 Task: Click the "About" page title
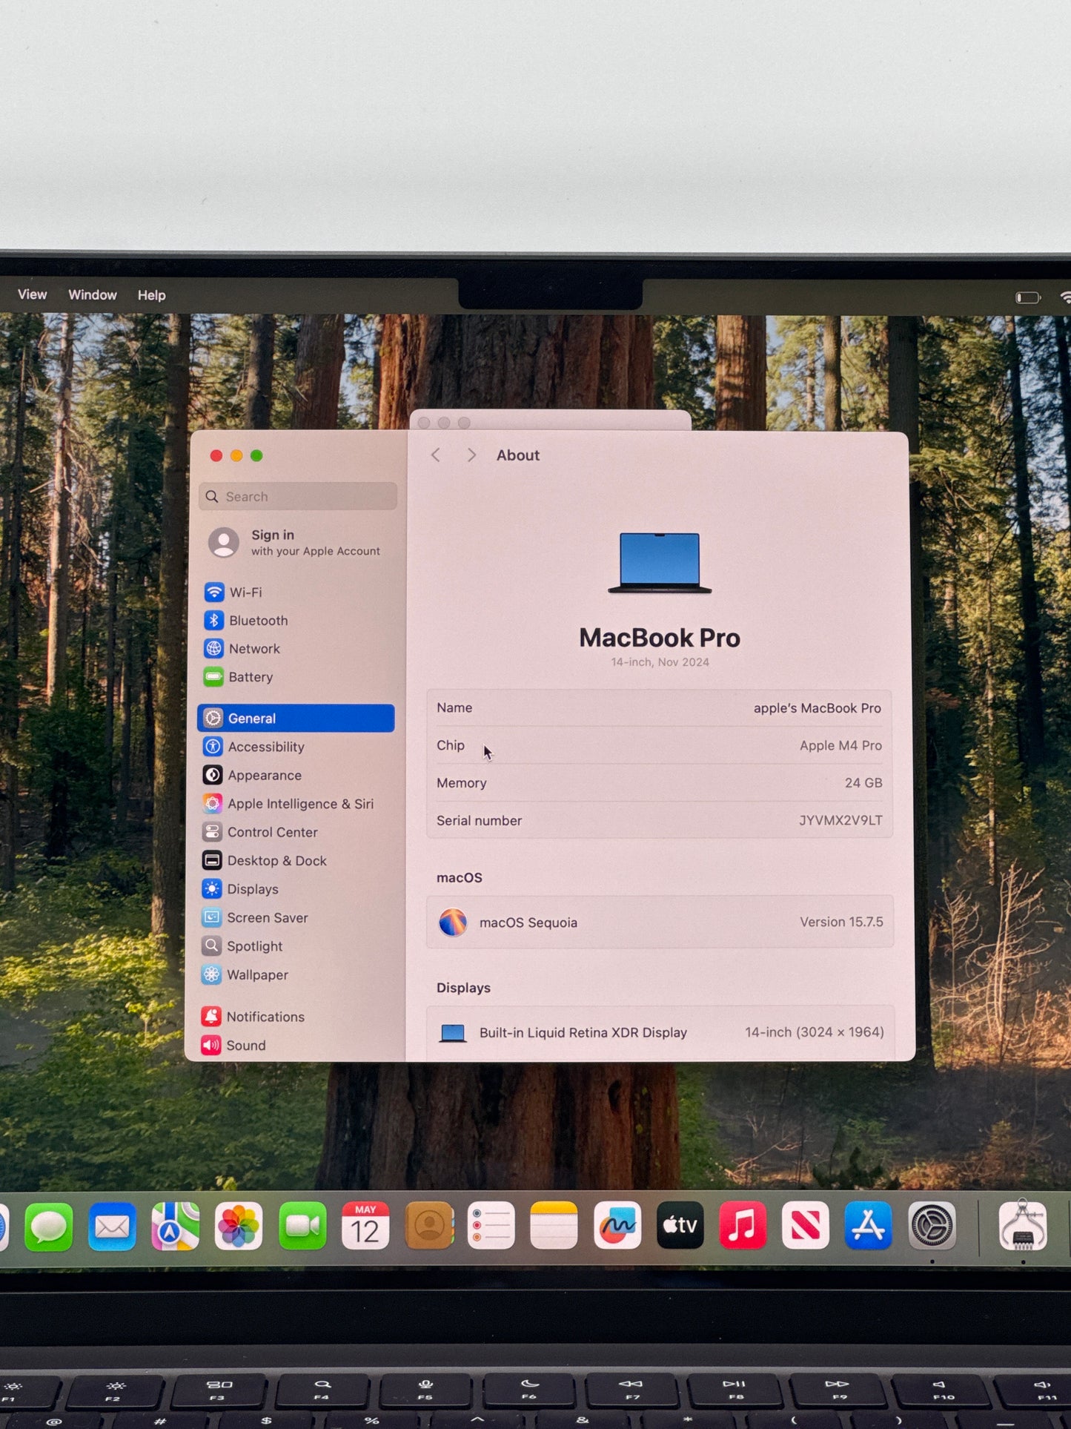click(518, 455)
